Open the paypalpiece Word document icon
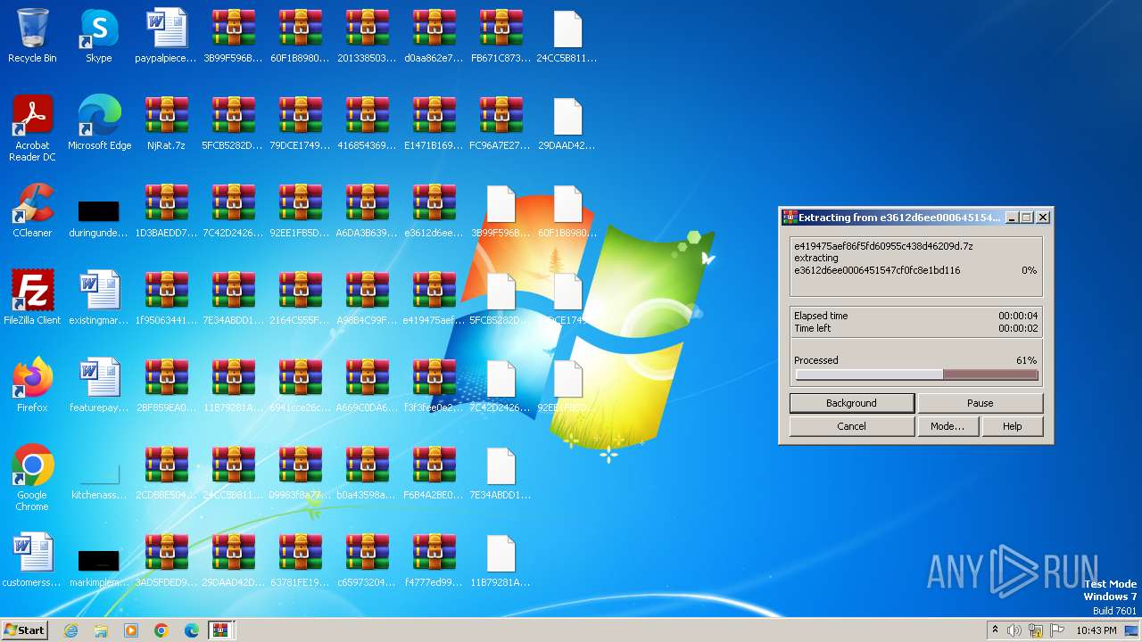The height and width of the screenshot is (642, 1142). coord(166,29)
